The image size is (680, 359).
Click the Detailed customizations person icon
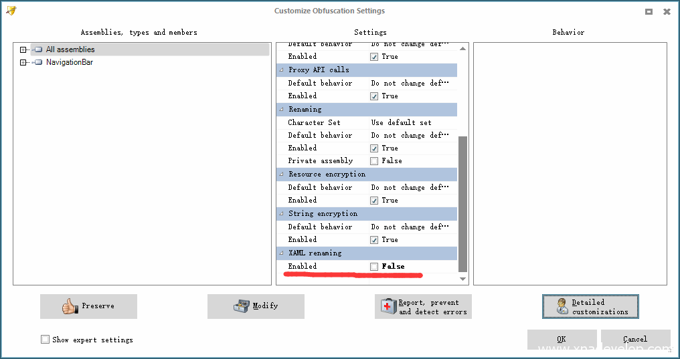[x=562, y=307]
